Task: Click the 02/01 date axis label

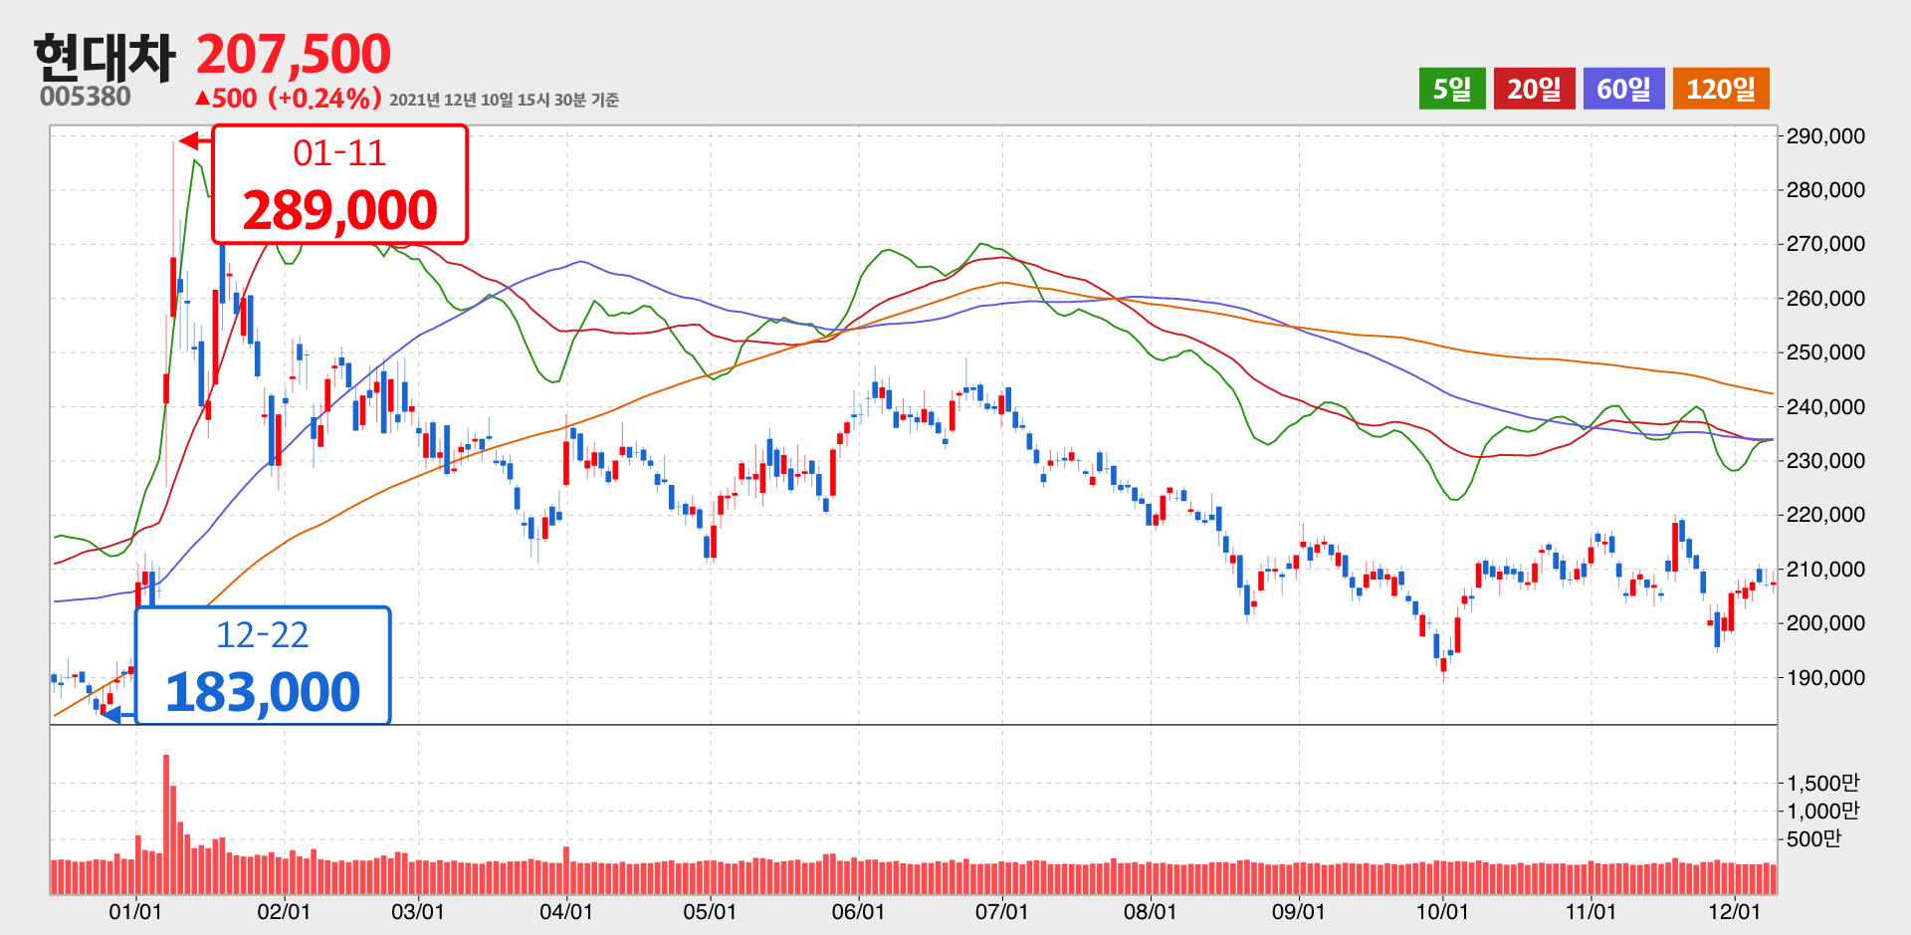Action: pos(284,911)
